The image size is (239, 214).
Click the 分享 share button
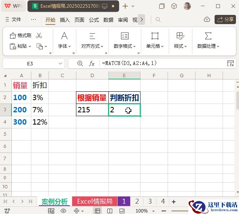(x=225, y=19)
